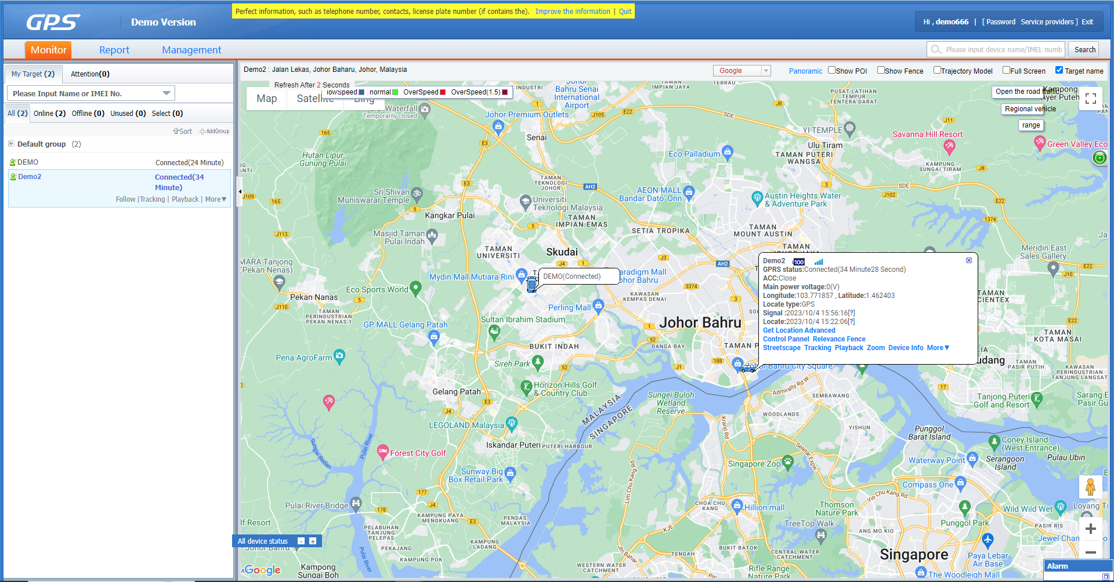Viewport: 1114px width, 582px height.
Task: Switch to the Attention tab
Action: [x=89, y=74]
